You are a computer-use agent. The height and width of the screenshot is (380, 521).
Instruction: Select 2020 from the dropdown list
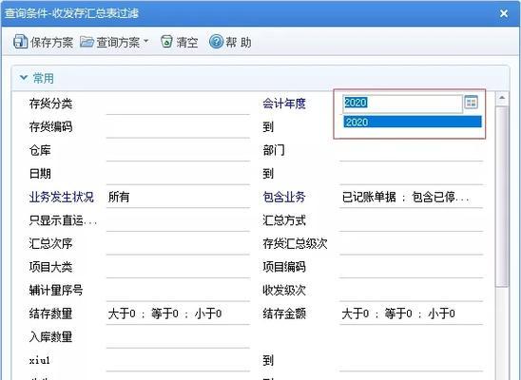[x=413, y=122]
